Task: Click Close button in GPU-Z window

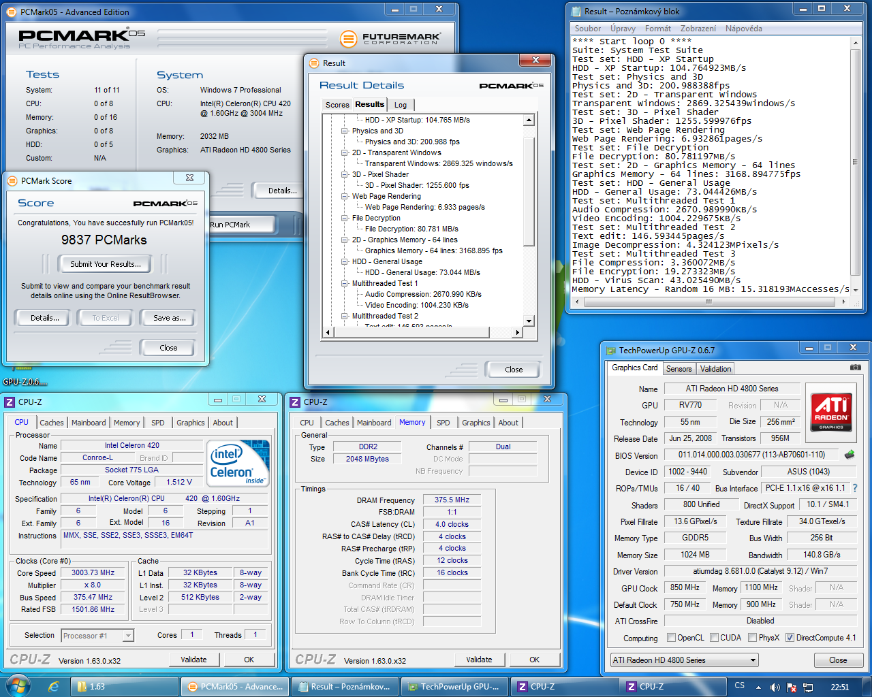Action: 838,660
